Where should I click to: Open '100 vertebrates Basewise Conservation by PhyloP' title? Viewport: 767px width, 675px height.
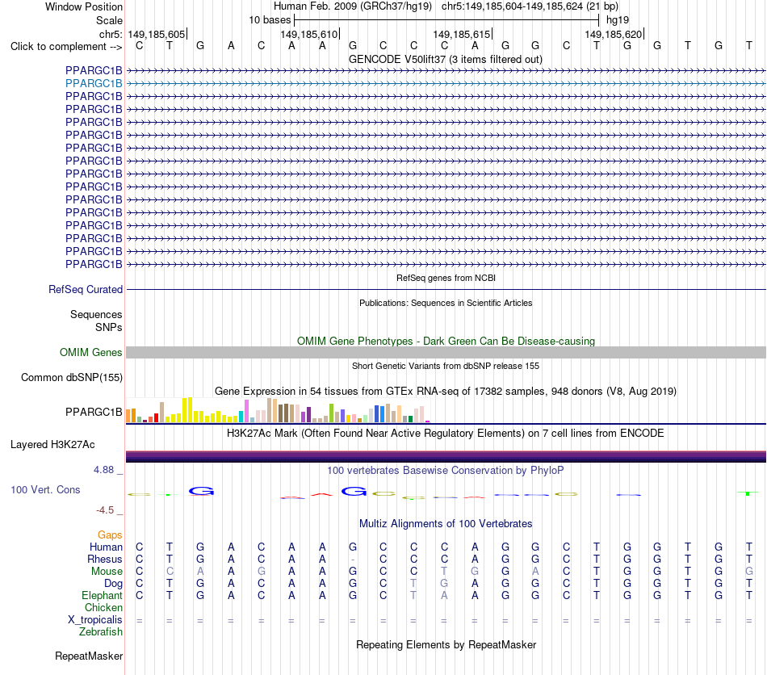[446, 471]
